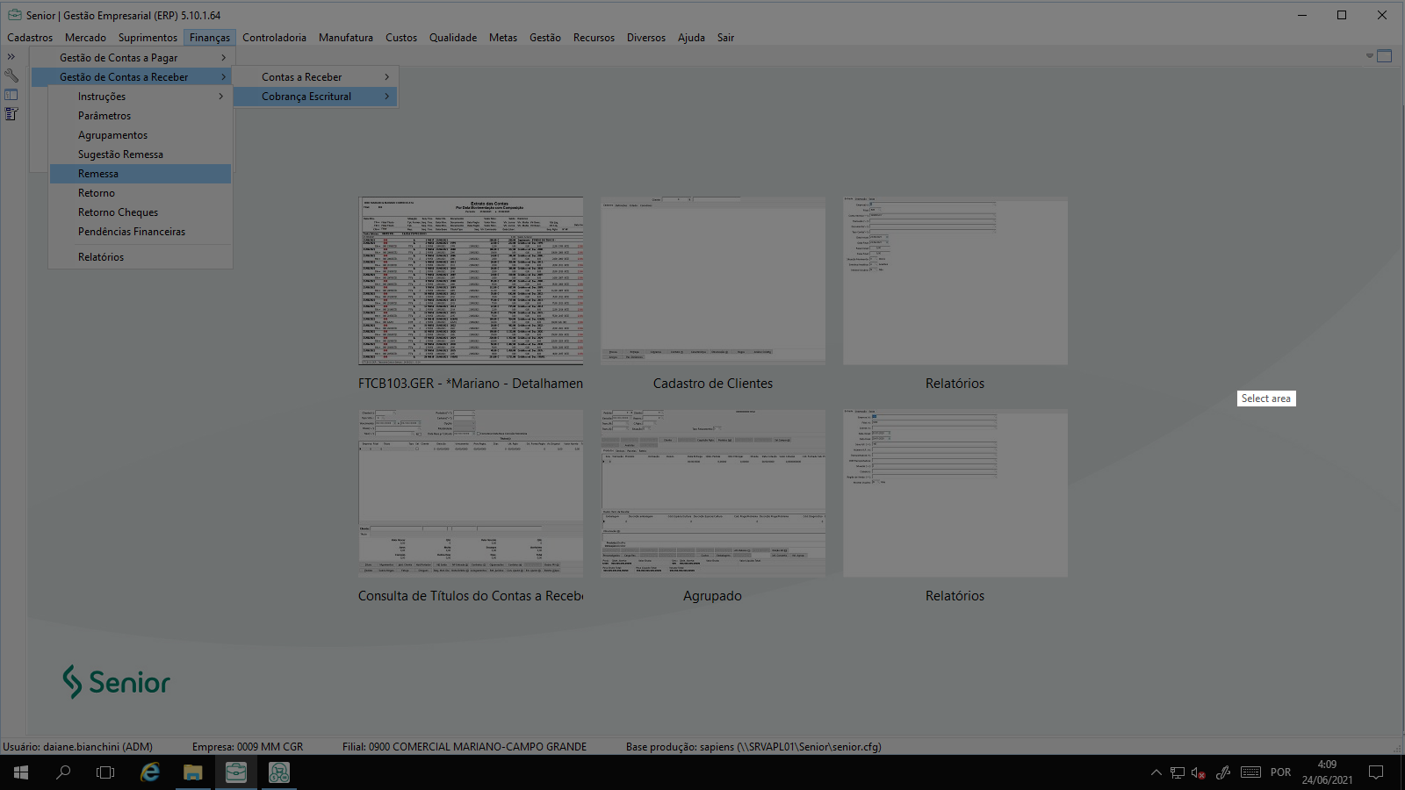Screen dimensions: 1405x790
Task: Open the taskbar search icon
Action: tap(63, 772)
